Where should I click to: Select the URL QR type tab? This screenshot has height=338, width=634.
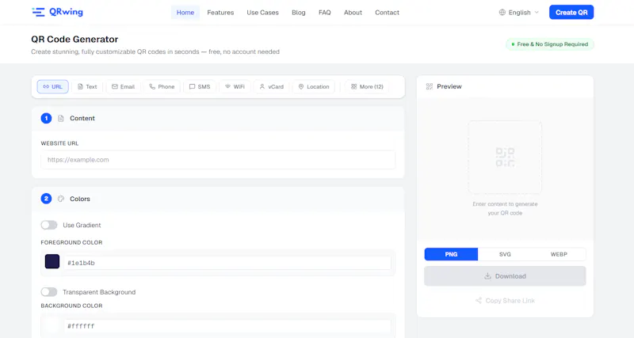52,87
